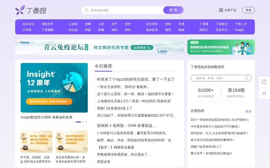Open the 社区论坛 navigation item
The width and height of the screenshot is (270, 168).
(x=28, y=24)
